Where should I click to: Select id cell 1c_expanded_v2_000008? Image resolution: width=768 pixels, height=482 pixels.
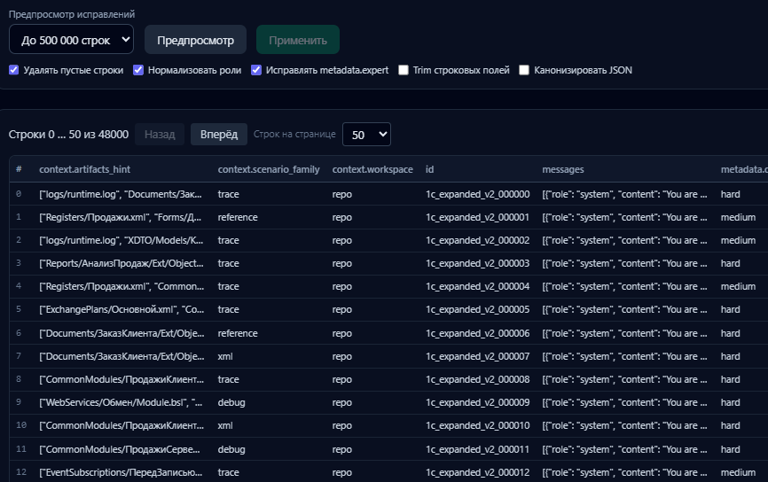(x=477, y=379)
